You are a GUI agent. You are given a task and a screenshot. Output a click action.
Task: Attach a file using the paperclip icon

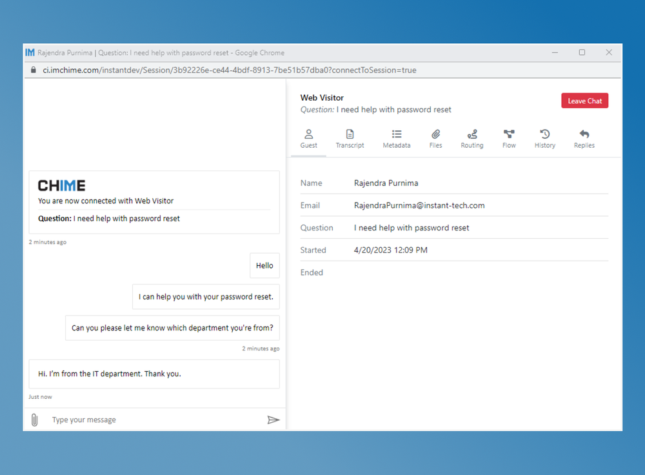[34, 419]
